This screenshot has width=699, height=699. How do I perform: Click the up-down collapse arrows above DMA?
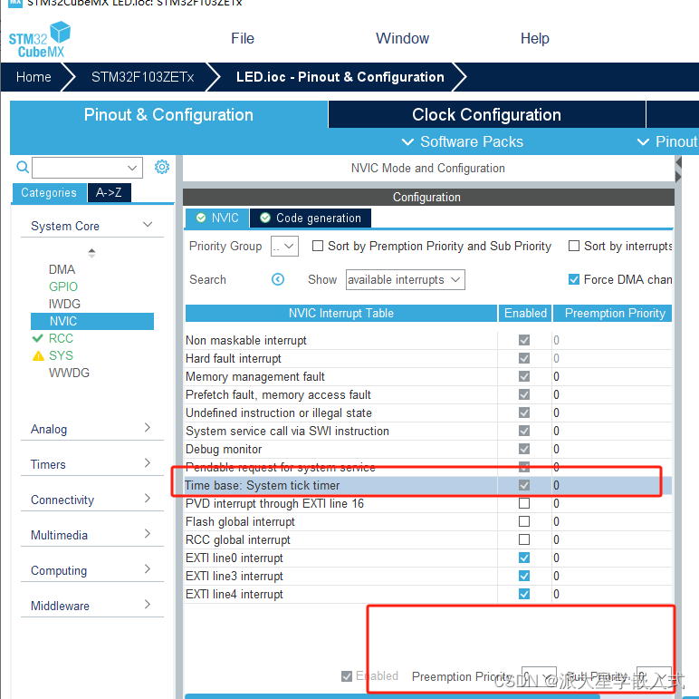pyautogui.click(x=91, y=253)
